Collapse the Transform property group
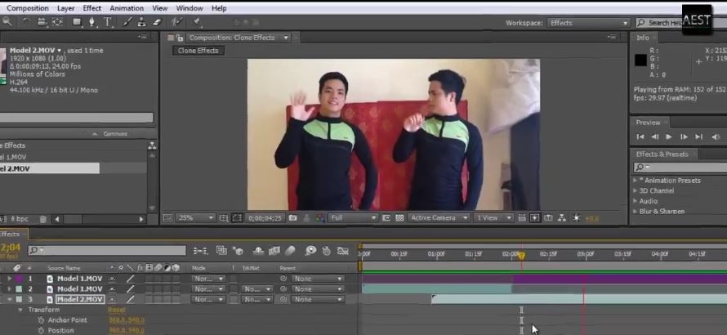The image size is (727, 335). (20, 310)
